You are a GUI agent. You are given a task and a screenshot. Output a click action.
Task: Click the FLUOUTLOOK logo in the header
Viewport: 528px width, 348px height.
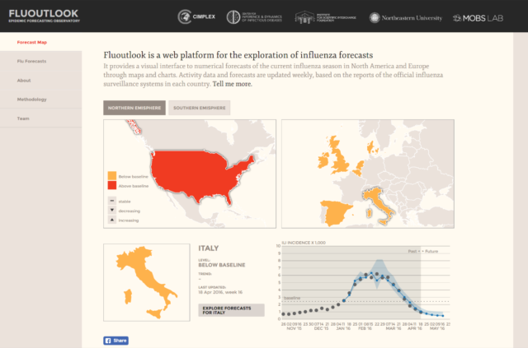point(44,16)
